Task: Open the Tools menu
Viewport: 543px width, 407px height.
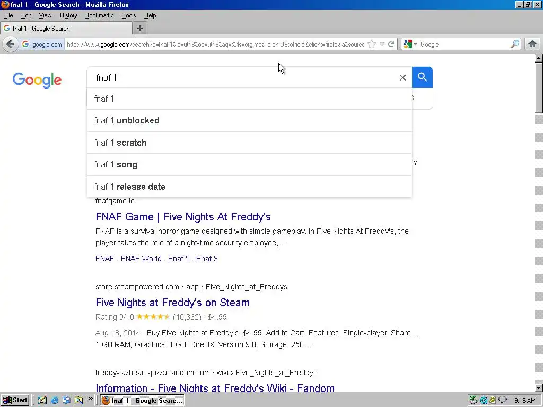Action: point(128,15)
